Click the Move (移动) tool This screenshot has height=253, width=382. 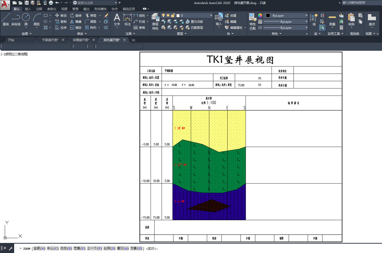(x=61, y=15)
